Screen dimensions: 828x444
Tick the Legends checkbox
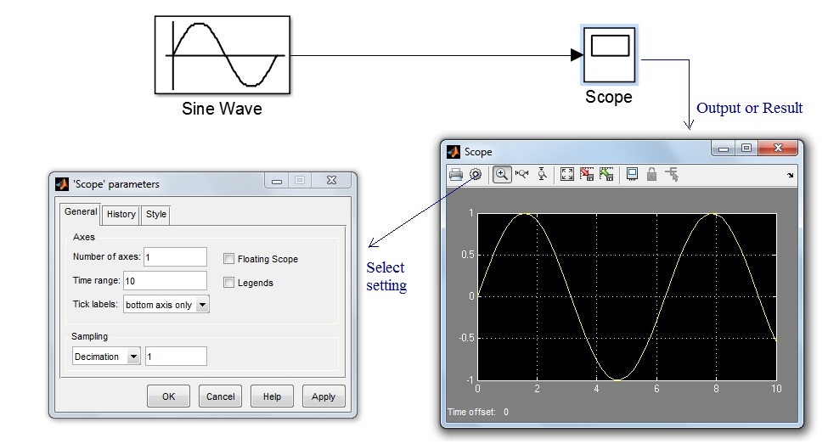[x=229, y=283]
